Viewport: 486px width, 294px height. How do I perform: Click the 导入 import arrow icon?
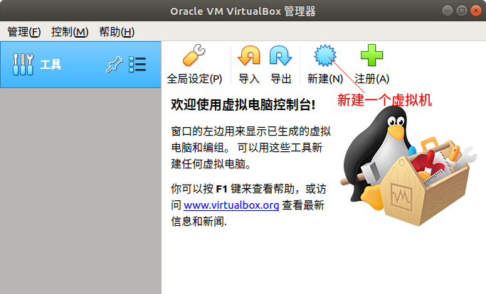(x=249, y=55)
